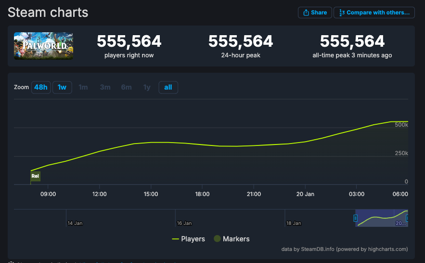Click the highlighted navigator range selection

pyautogui.click(x=382, y=218)
